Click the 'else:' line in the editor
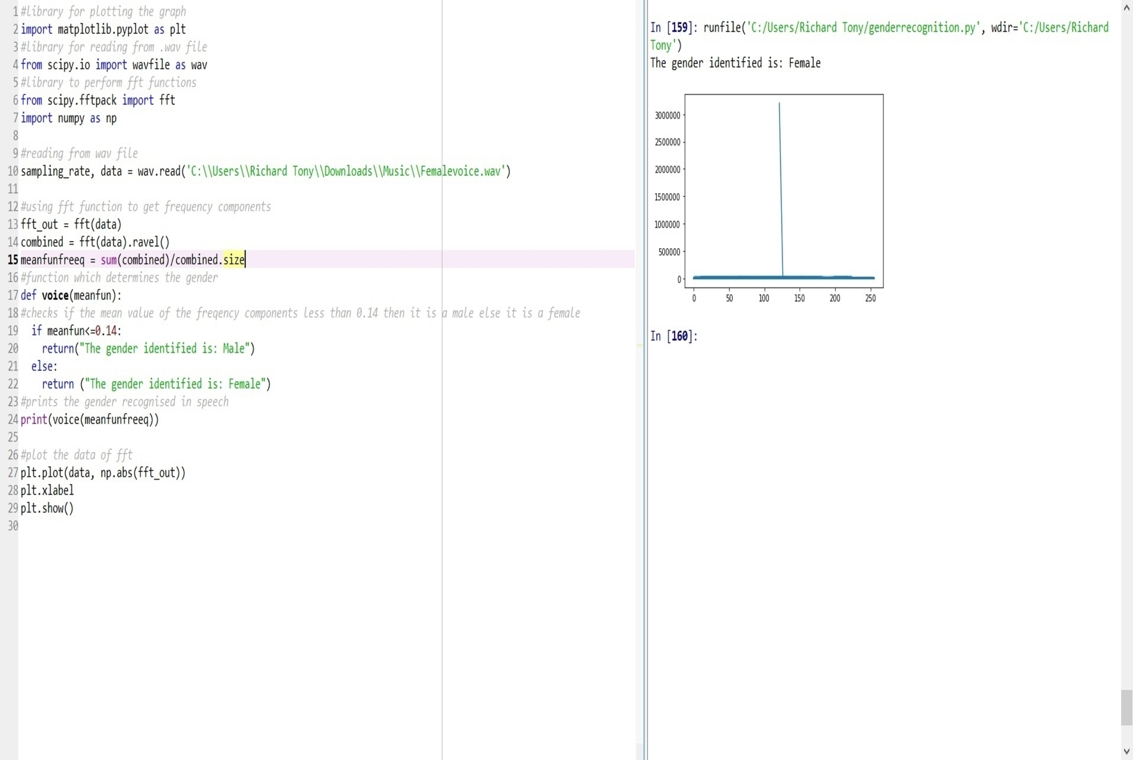Screen dimensions: 1133x760 click(x=45, y=366)
